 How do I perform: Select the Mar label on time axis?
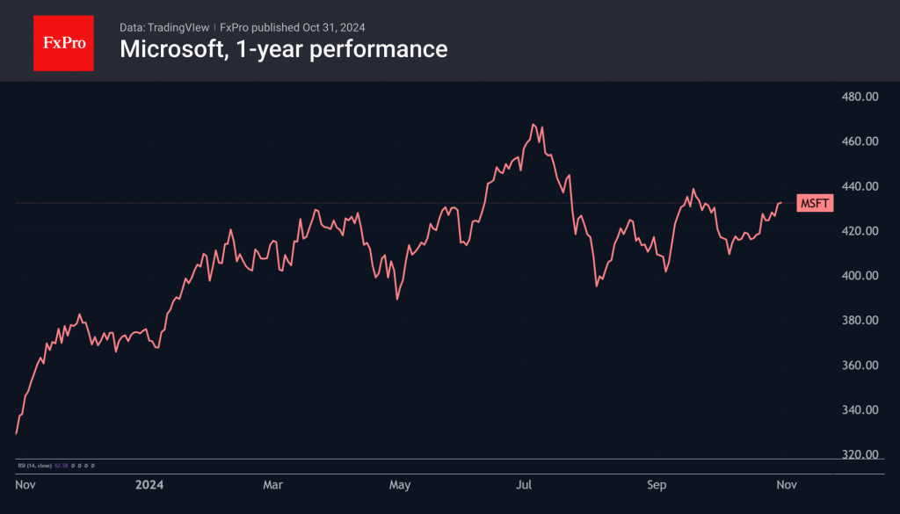point(273,485)
